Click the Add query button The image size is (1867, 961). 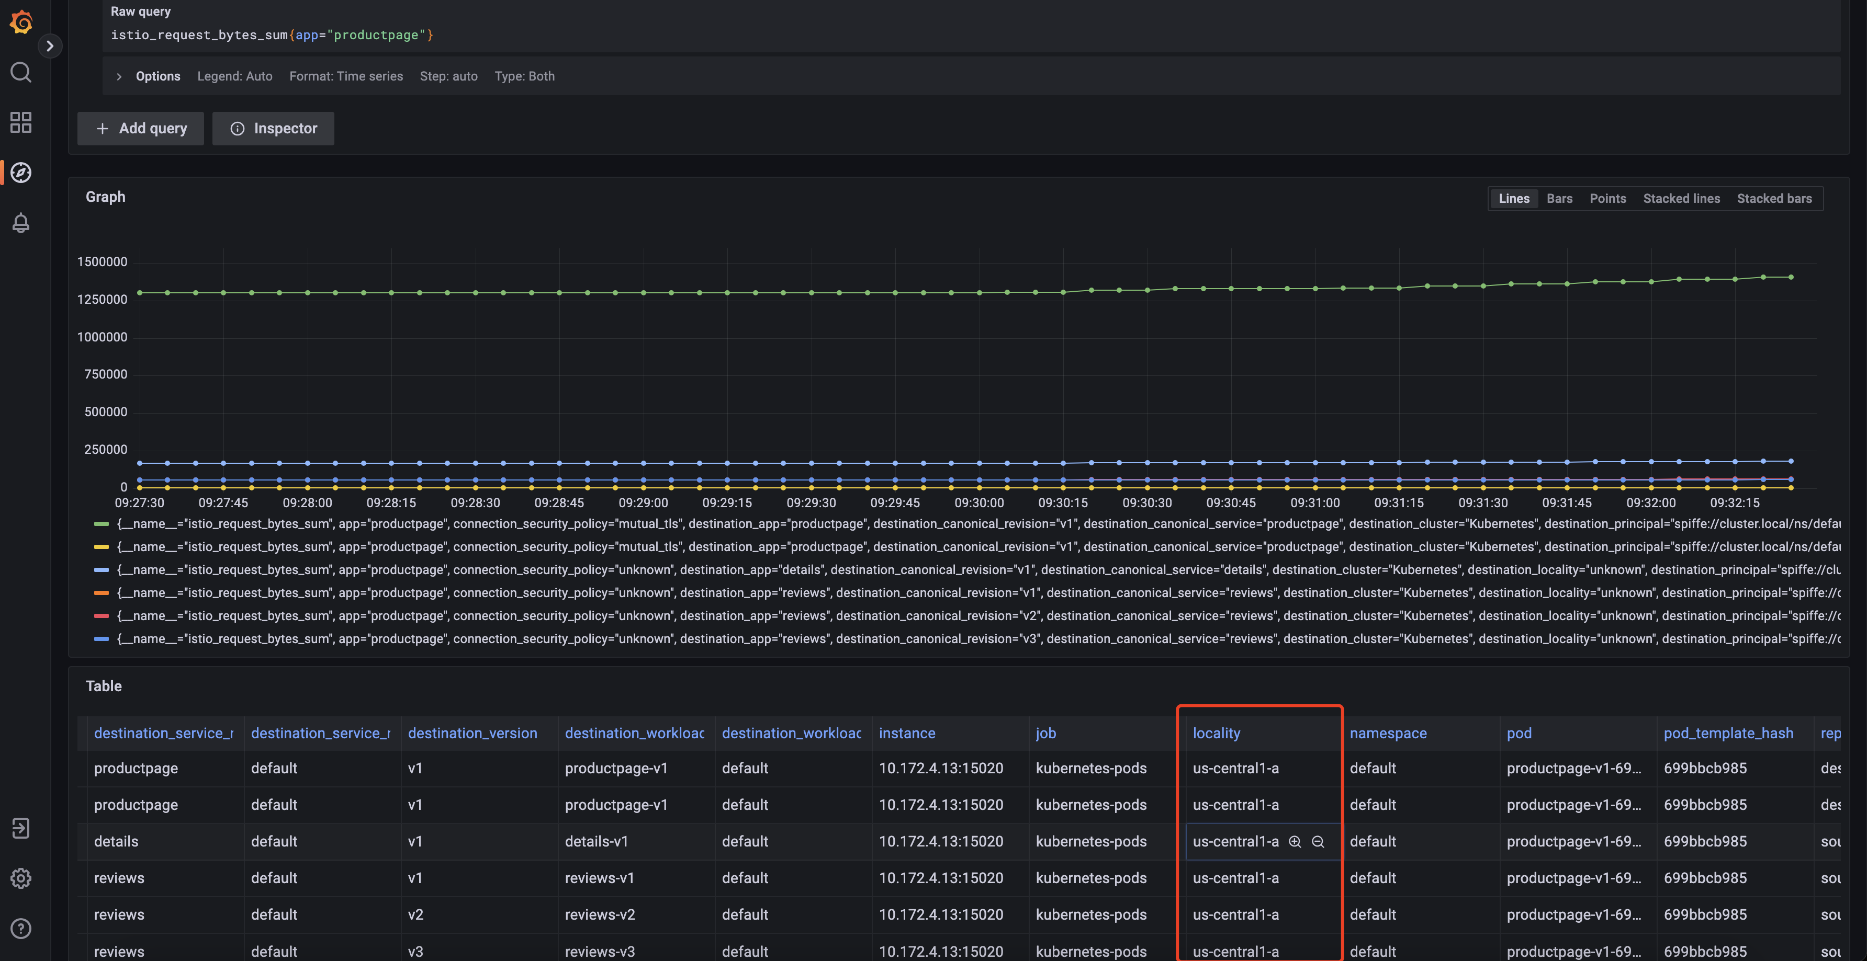[140, 128]
